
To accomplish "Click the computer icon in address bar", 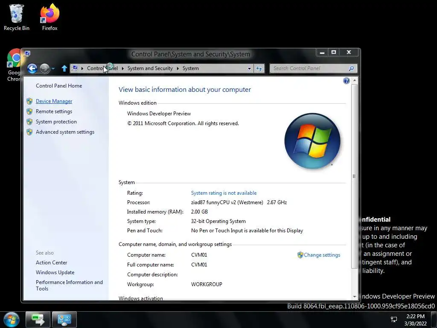I will point(75,68).
